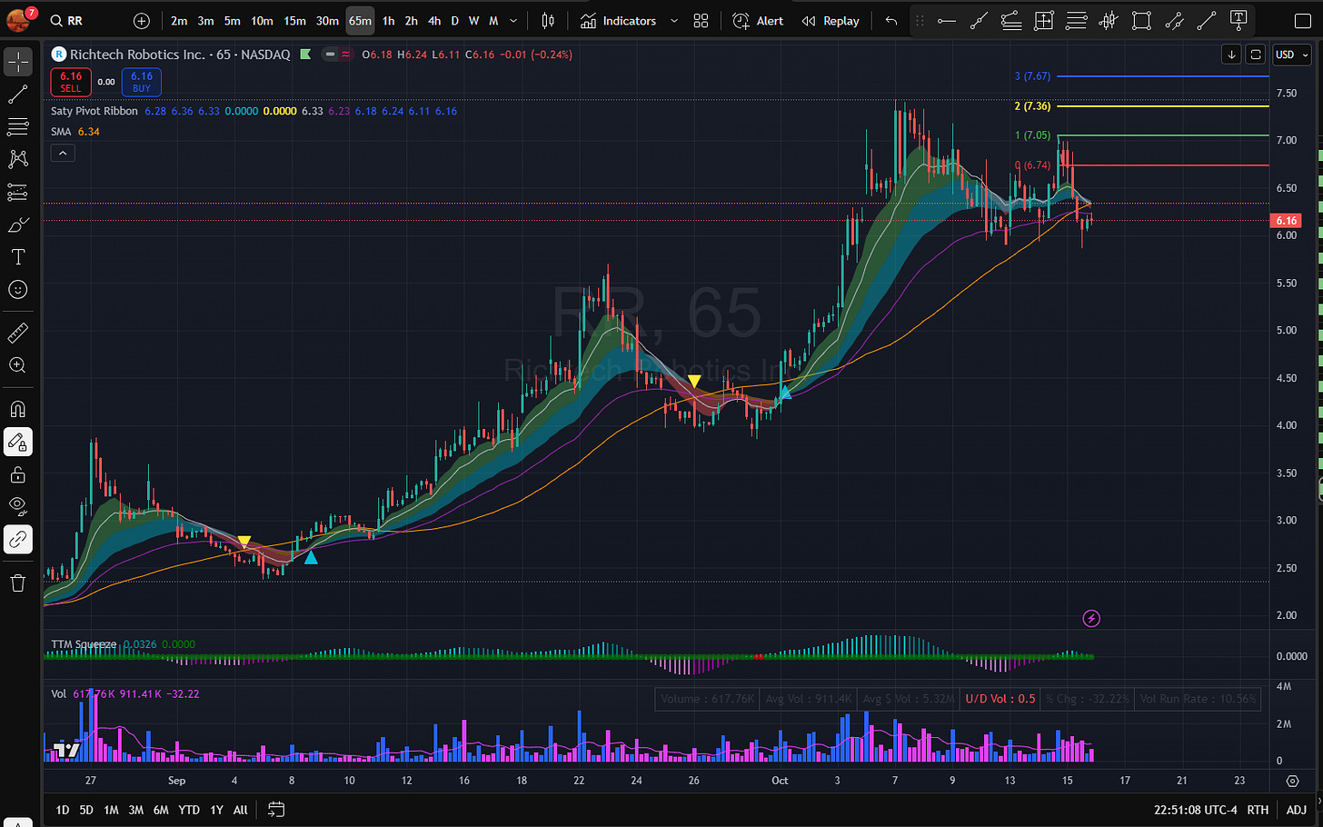This screenshot has width=1323, height=827.
Task: Open the patterns tool in left sidebar
Action: [17, 159]
